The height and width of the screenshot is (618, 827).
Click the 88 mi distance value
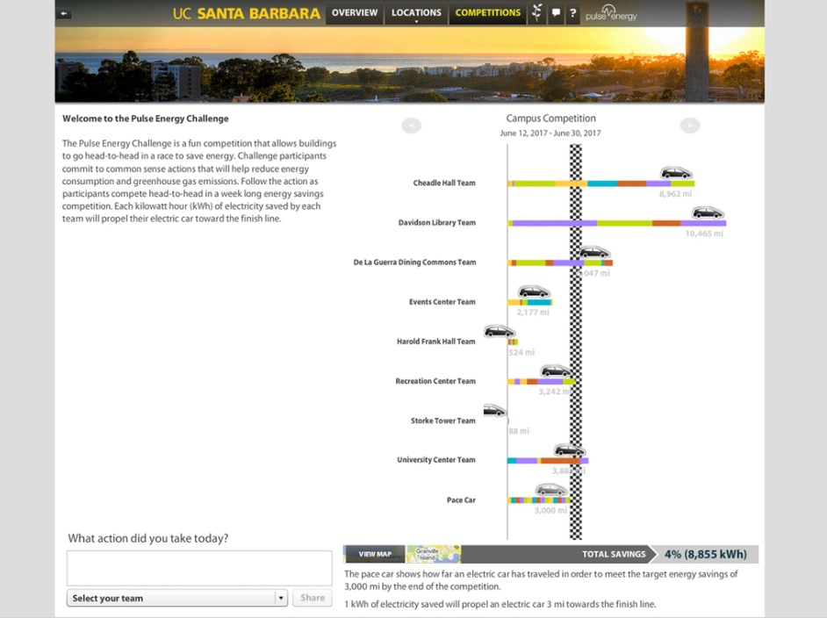(519, 431)
